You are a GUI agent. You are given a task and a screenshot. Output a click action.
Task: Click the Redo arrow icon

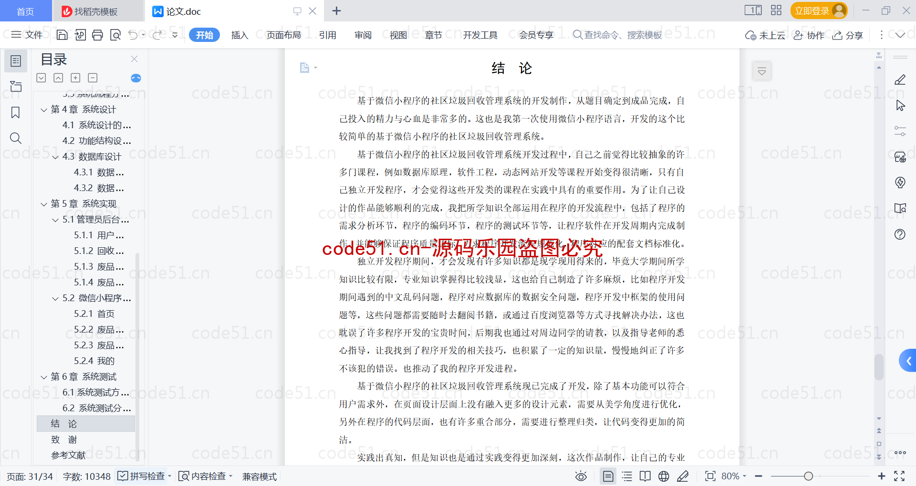(x=157, y=35)
